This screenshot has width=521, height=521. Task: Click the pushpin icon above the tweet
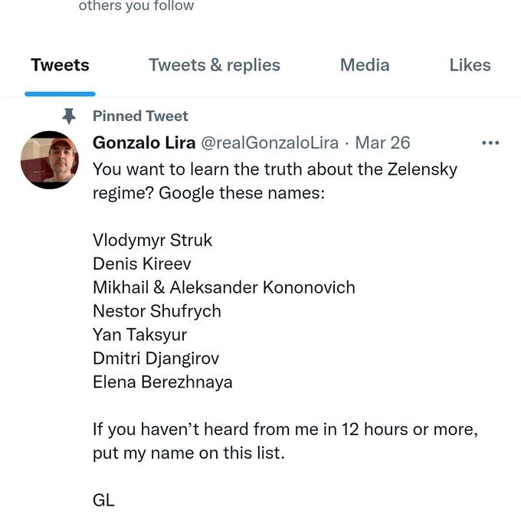click(69, 116)
